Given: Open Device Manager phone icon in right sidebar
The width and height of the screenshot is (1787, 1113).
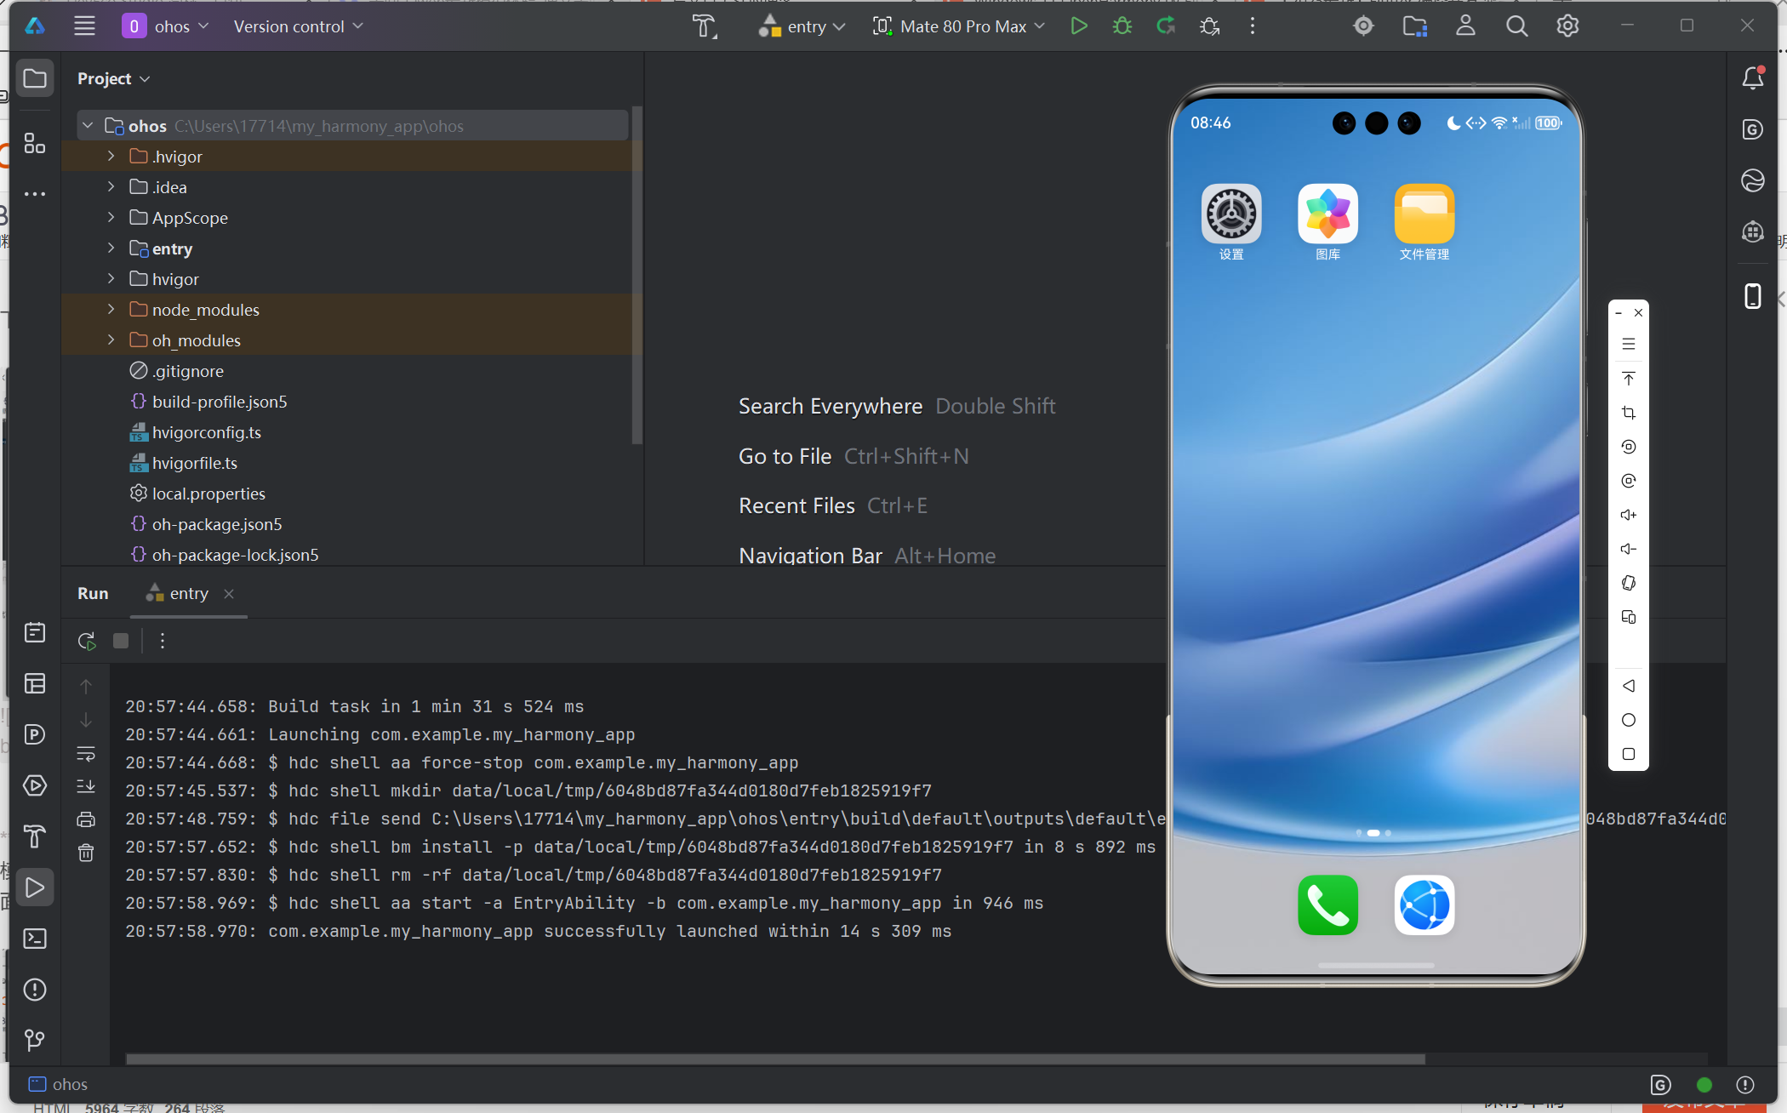Looking at the screenshot, I should (1752, 295).
